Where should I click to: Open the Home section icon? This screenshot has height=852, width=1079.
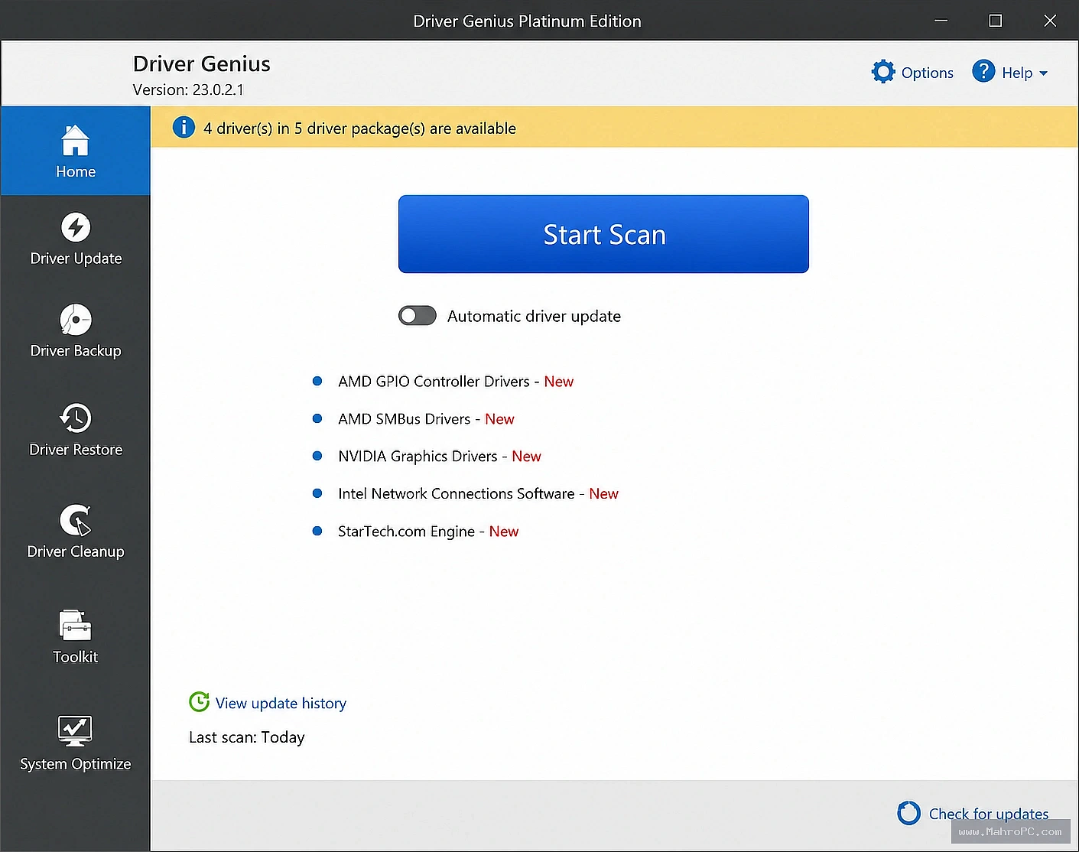(x=75, y=141)
